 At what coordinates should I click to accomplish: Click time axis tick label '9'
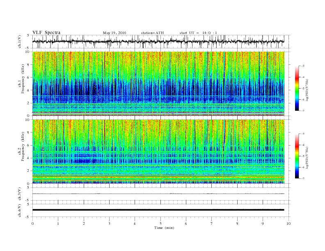click(263, 224)
